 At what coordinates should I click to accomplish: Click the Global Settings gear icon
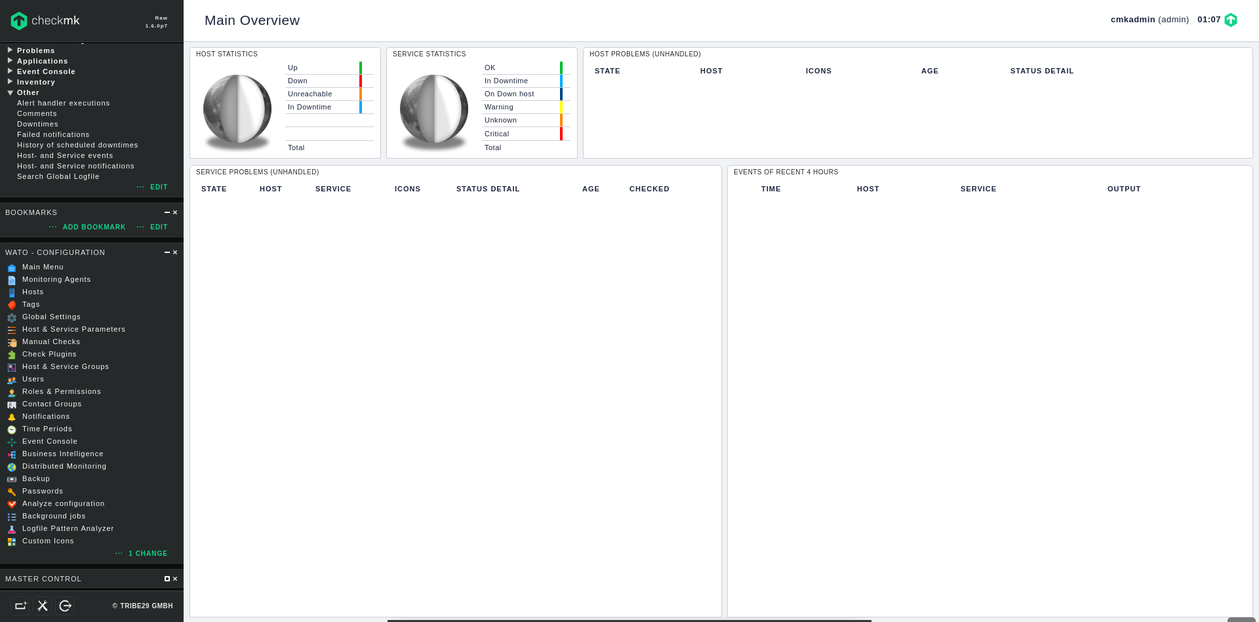(12, 317)
